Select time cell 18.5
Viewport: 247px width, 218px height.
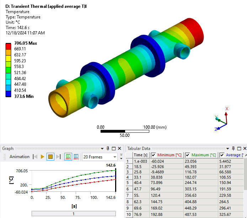141,167
